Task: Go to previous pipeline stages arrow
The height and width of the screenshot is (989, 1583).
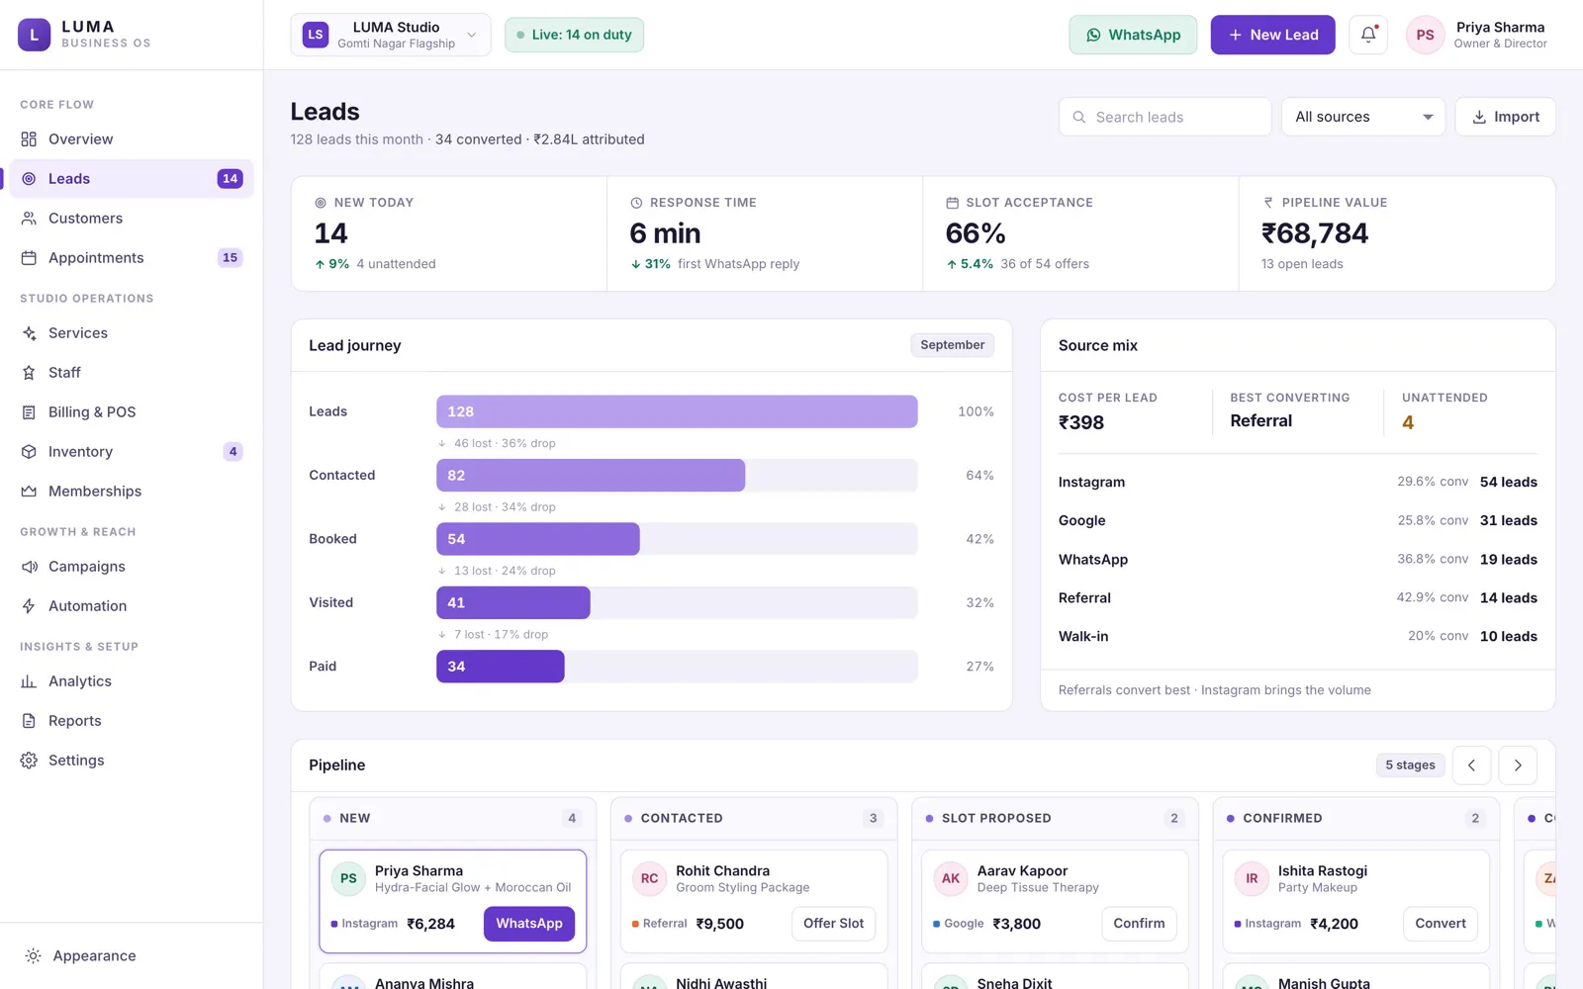Action: pyautogui.click(x=1471, y=765)
